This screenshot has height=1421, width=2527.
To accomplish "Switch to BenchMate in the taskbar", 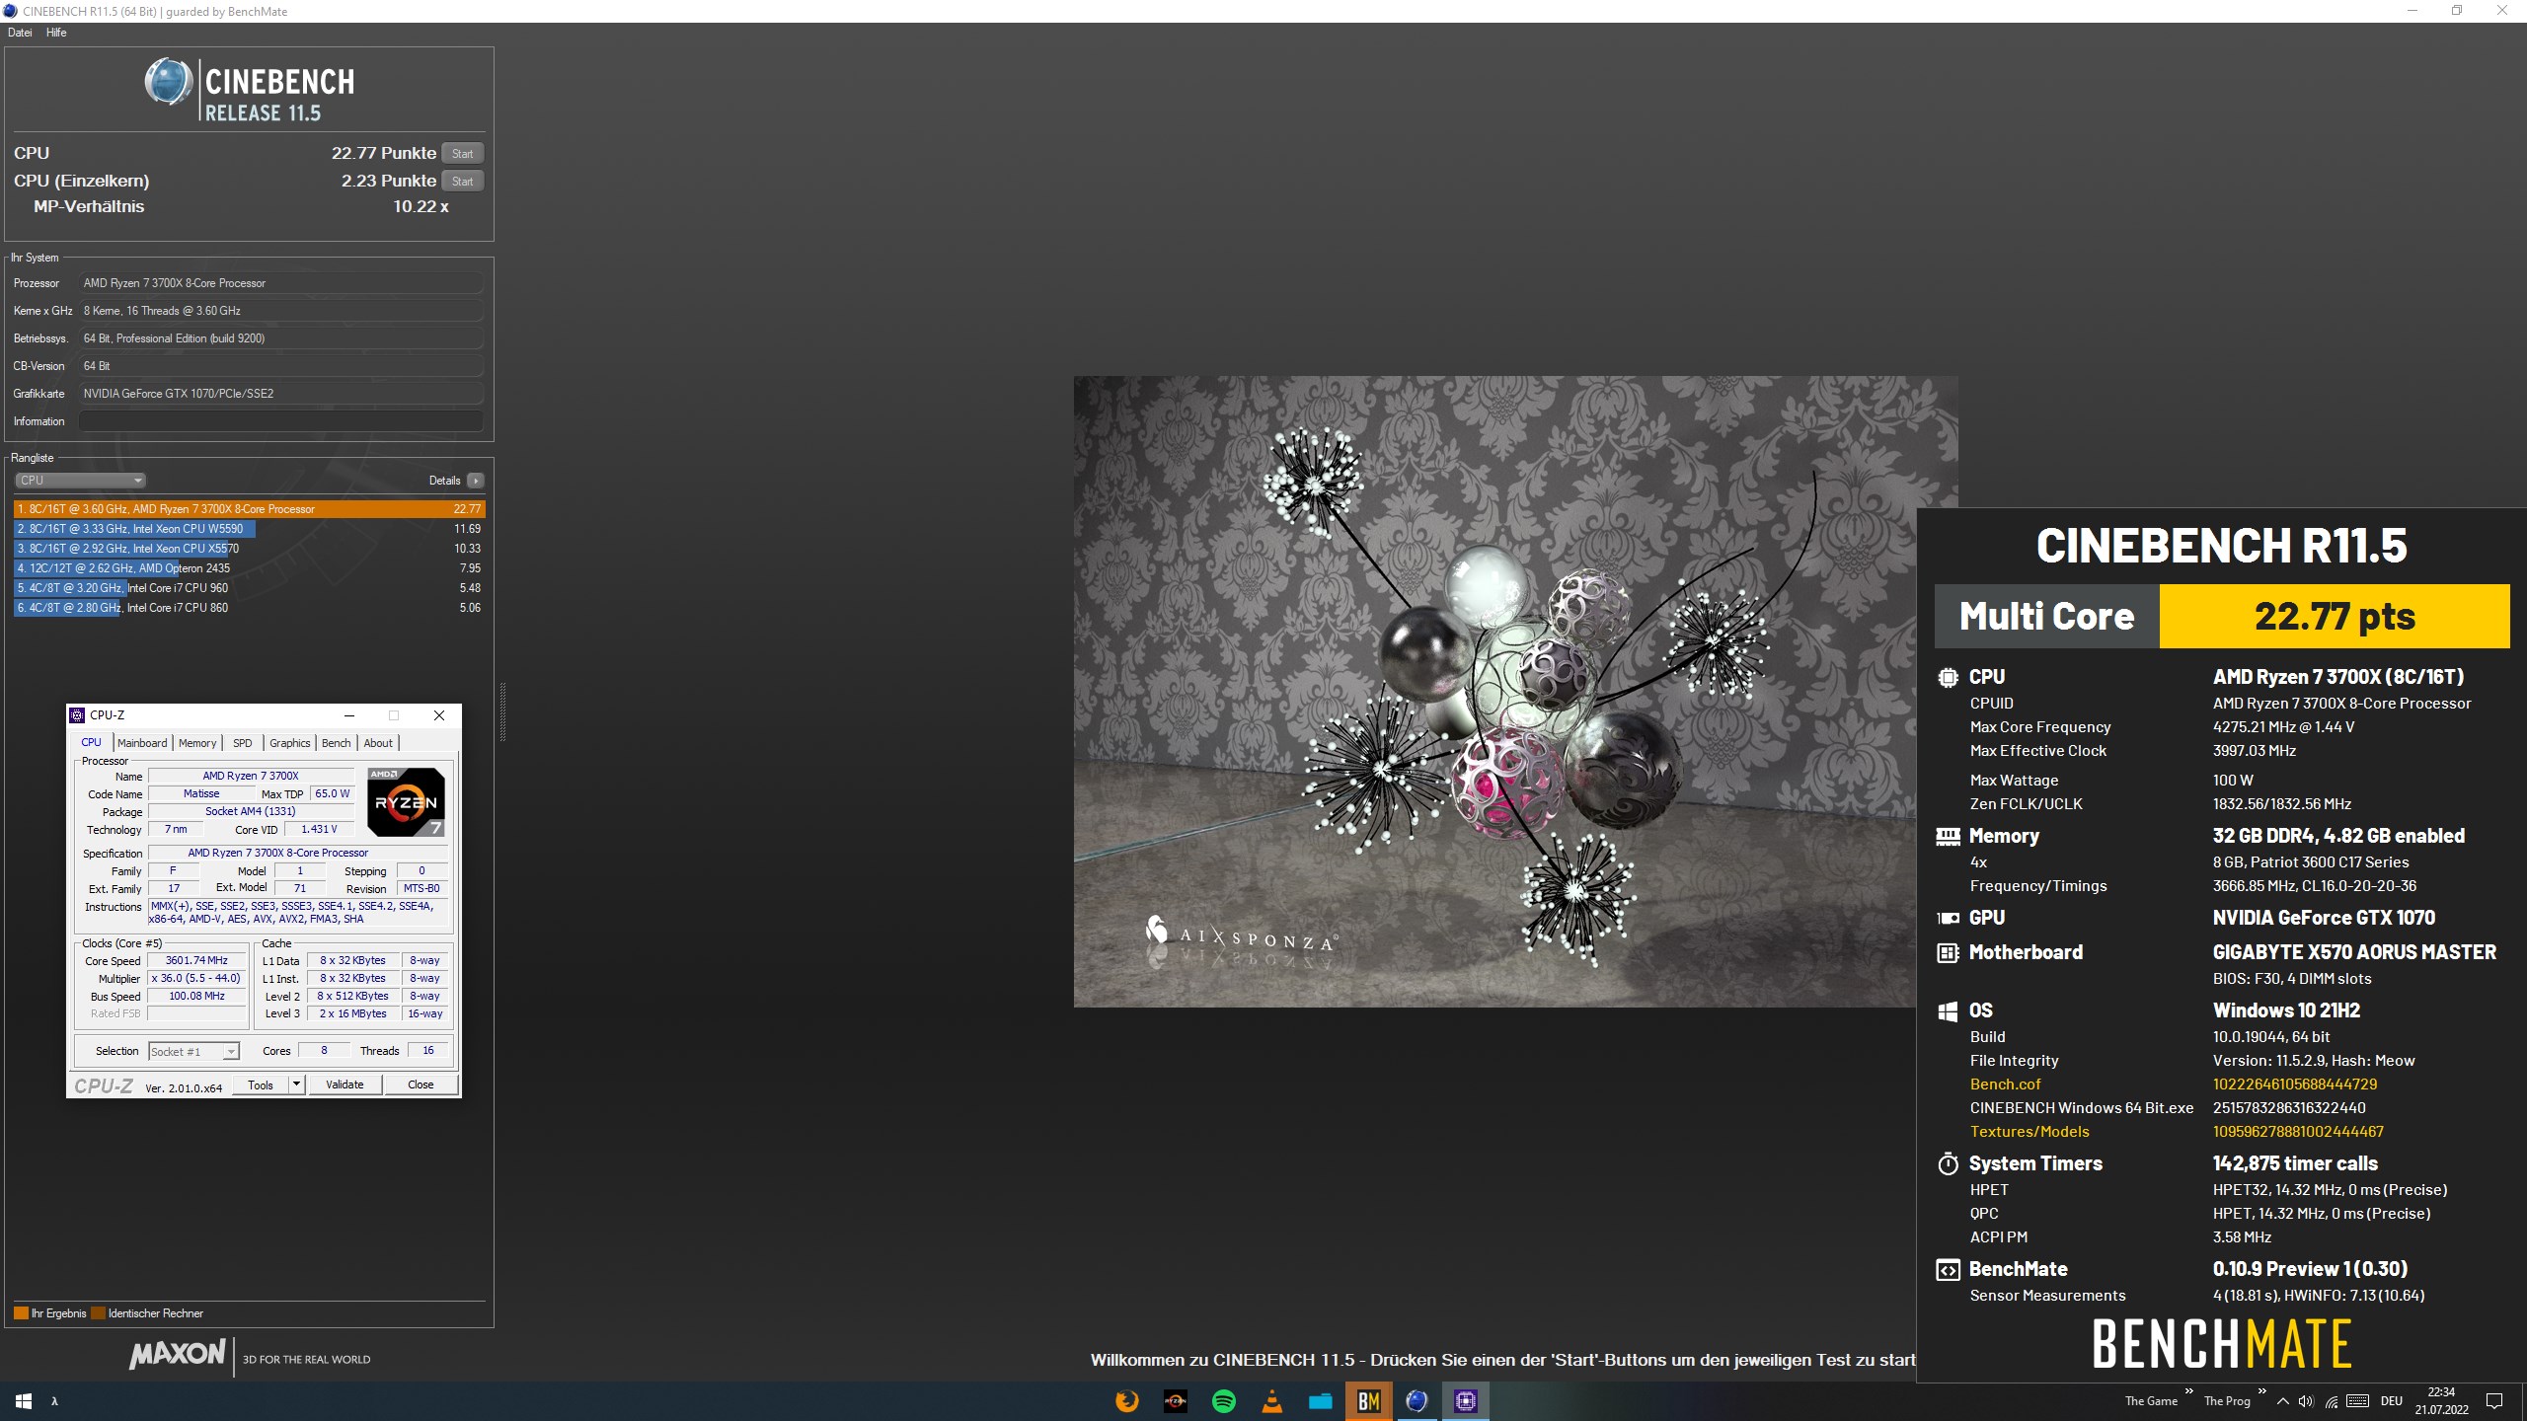I will pos(1368,1401).
